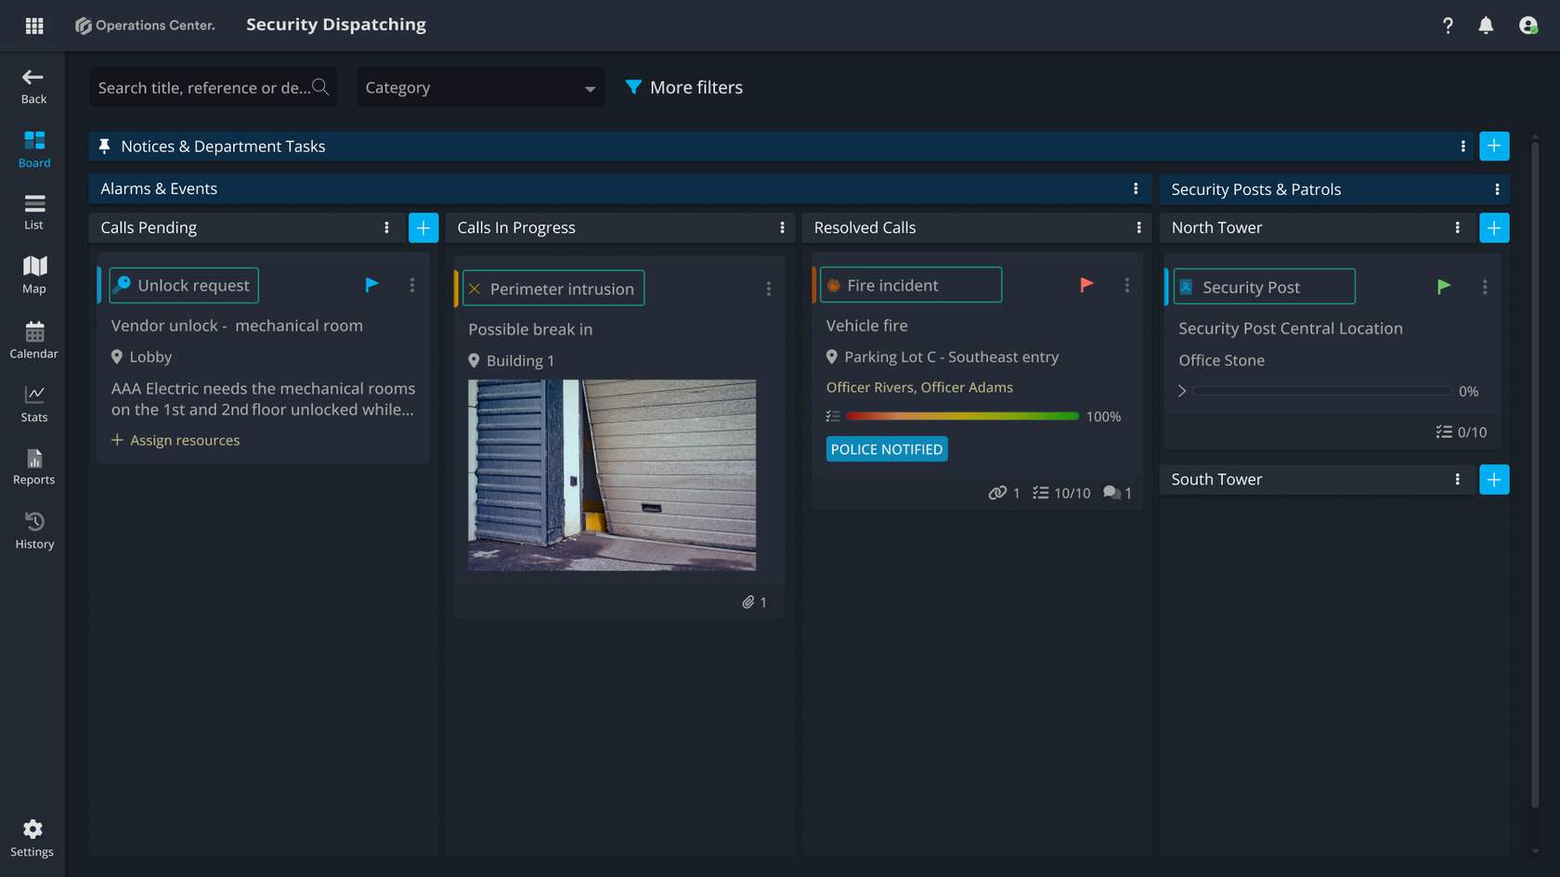This screenshot has width=1560, height=877.
Task: Open Perimeter intrusion card menu
Action: pos(769,289)
